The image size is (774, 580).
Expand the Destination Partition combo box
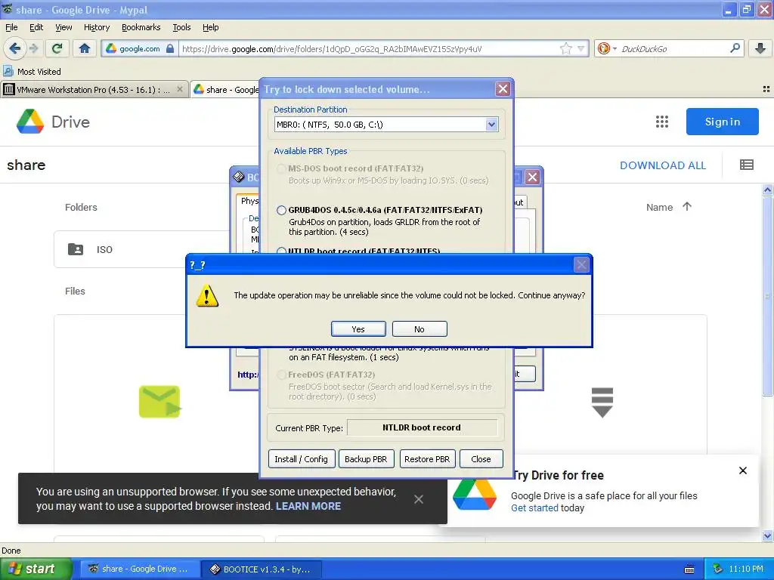(x=491, y=125)
